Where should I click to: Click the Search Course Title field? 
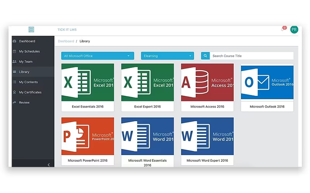[251, 56]
